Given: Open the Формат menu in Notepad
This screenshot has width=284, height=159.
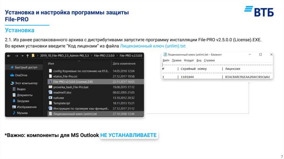Looking at the screenshot, I should coord(189,60).
